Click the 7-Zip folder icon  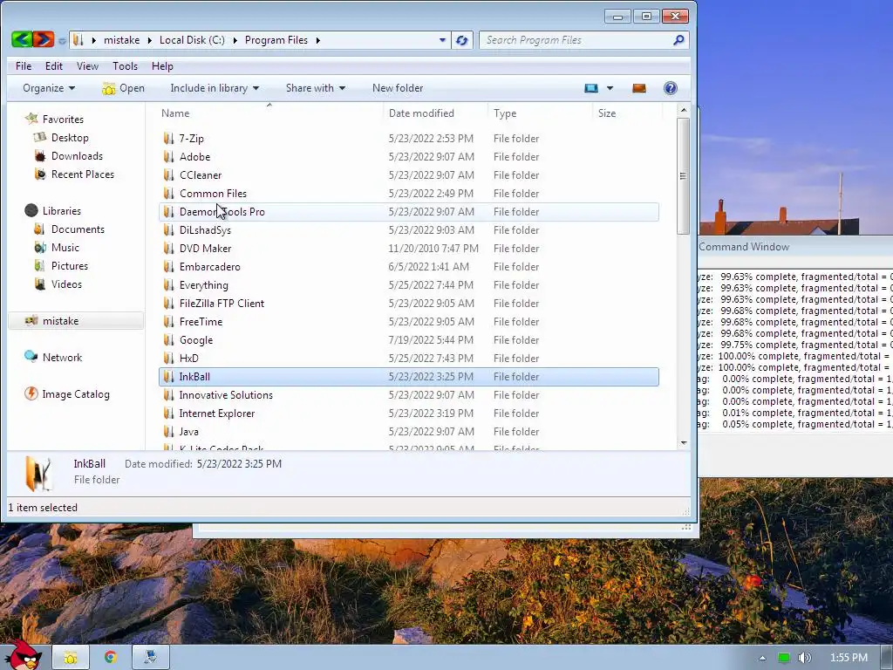click(x=168, y=139)
